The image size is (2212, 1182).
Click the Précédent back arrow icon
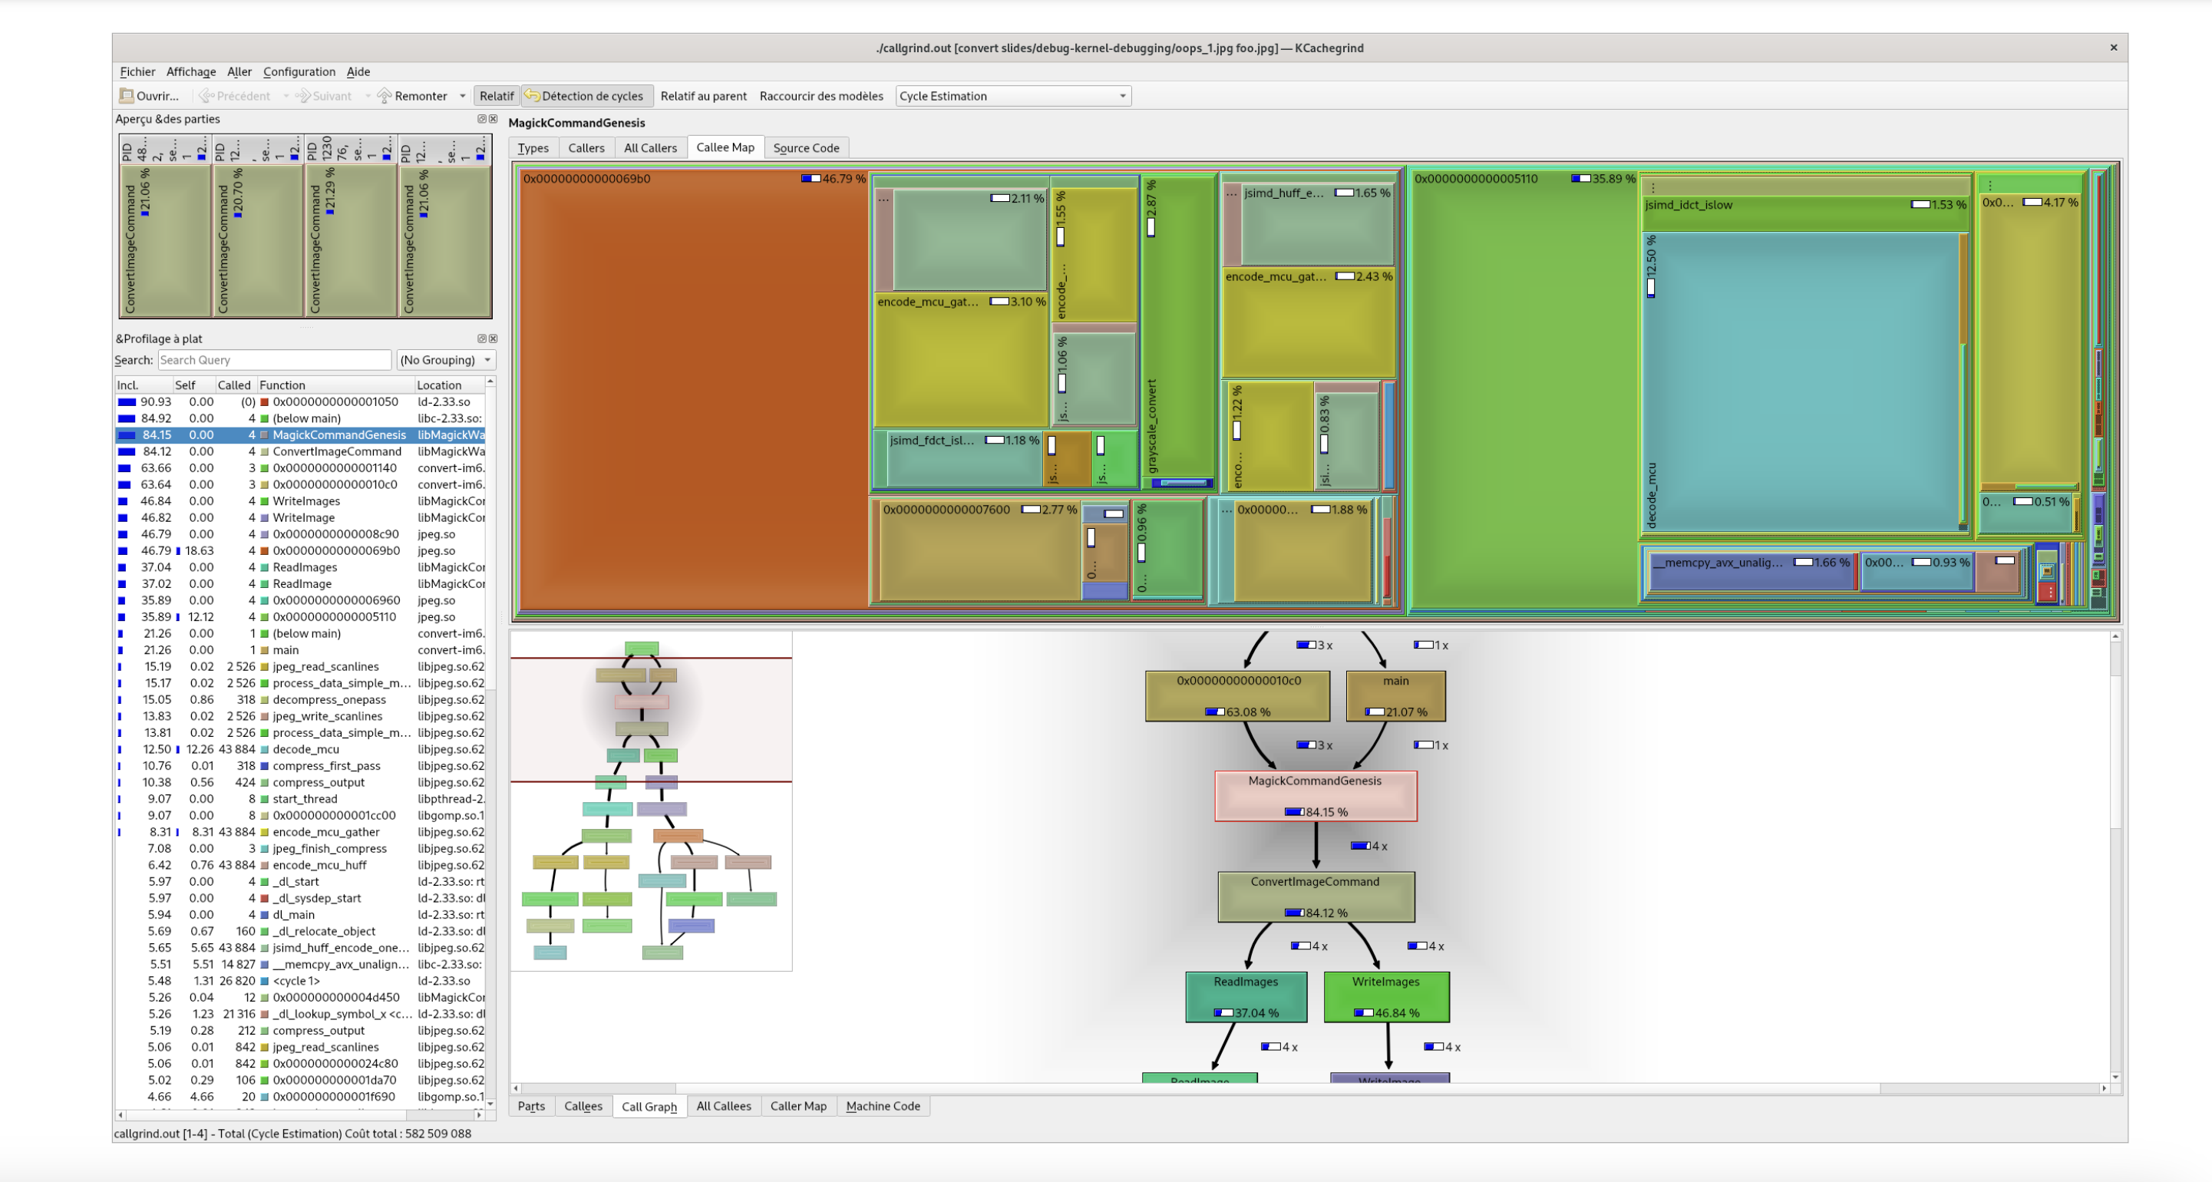206,95
